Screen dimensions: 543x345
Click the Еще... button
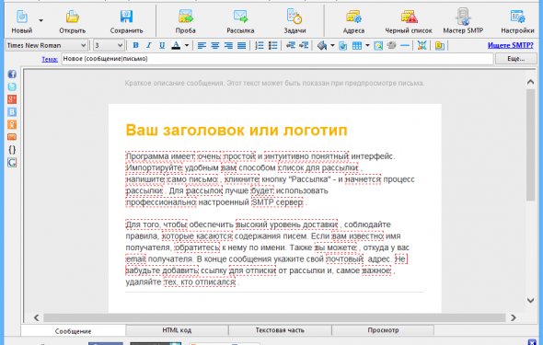point(516,59)
